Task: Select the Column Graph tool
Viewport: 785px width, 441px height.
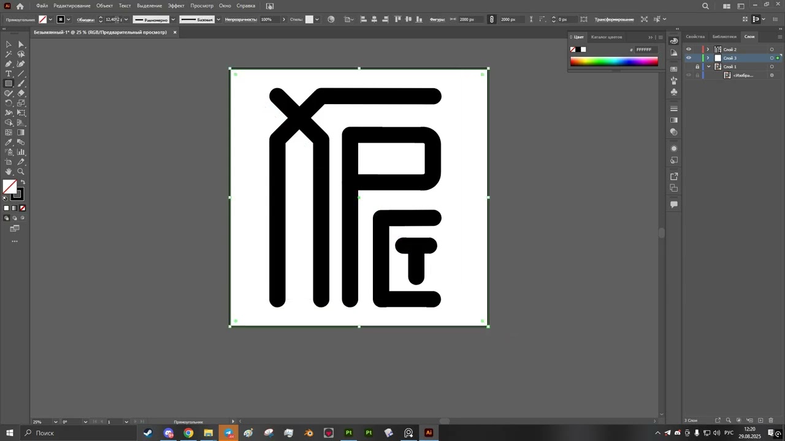Action: [x=21, y=152]
